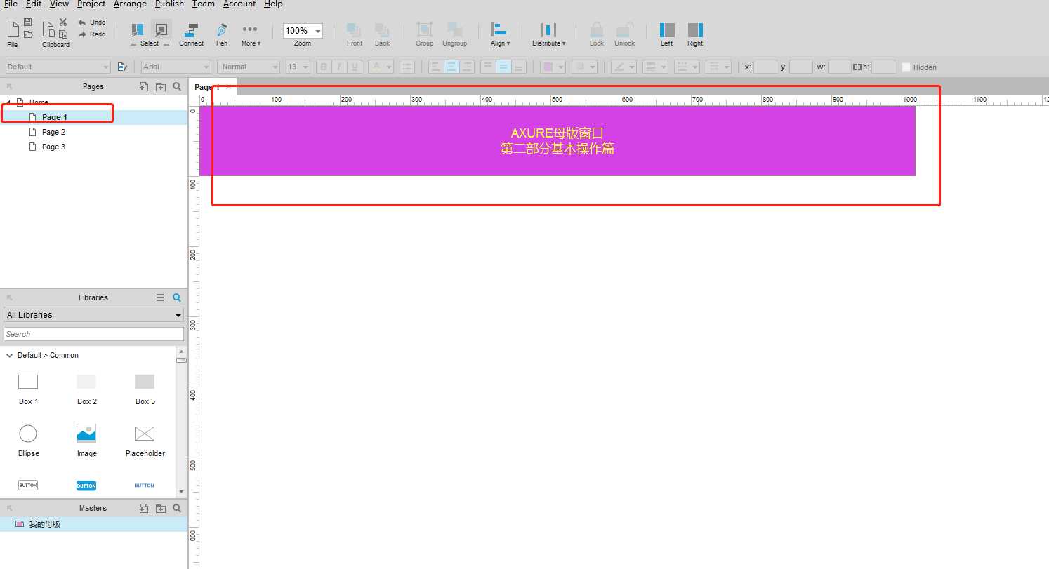The width and height of the screenshot is (1049, 569).
Task: Align text center horizontally
Action: coord(451,67)
